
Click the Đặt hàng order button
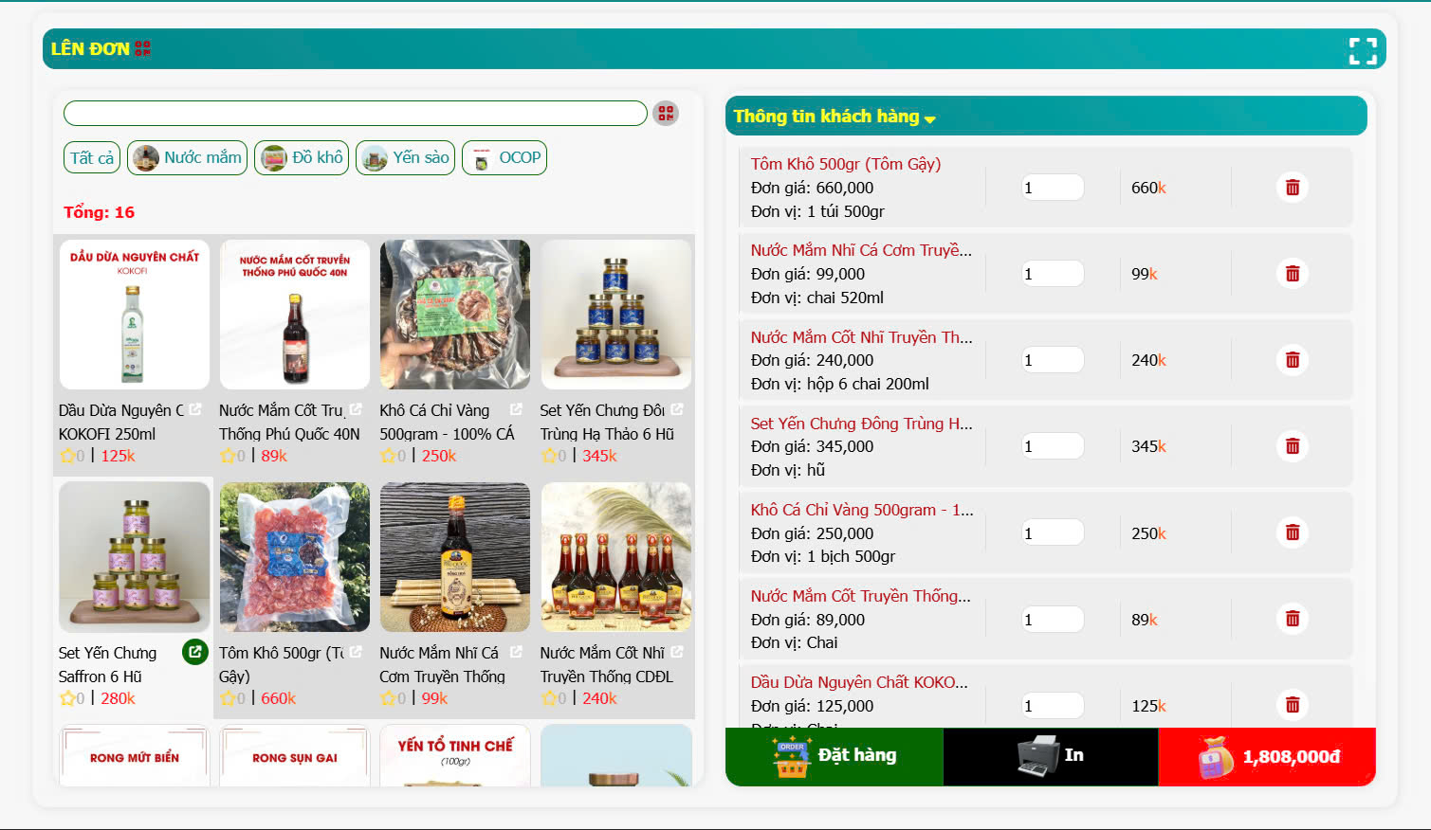point(834,756)
